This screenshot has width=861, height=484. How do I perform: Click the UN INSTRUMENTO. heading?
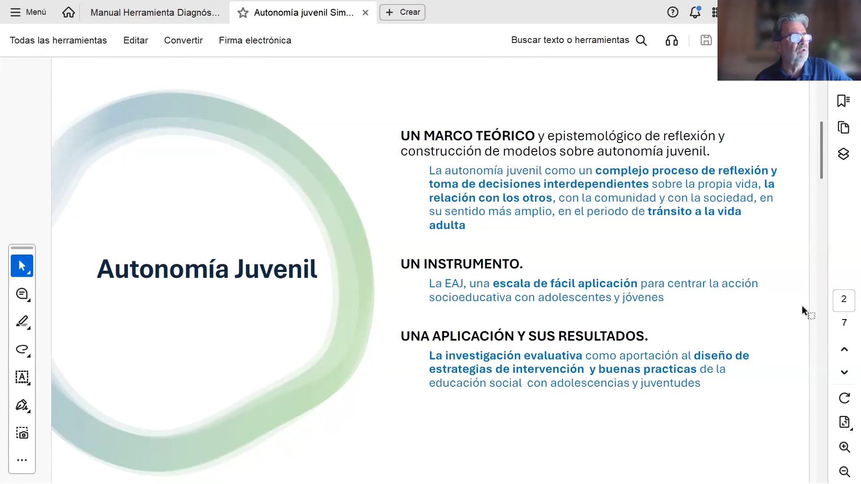point(462,264)
